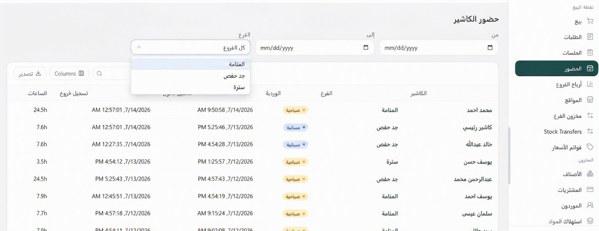
Task: Sort by الكاشير cashier column header
Action: 419,93
